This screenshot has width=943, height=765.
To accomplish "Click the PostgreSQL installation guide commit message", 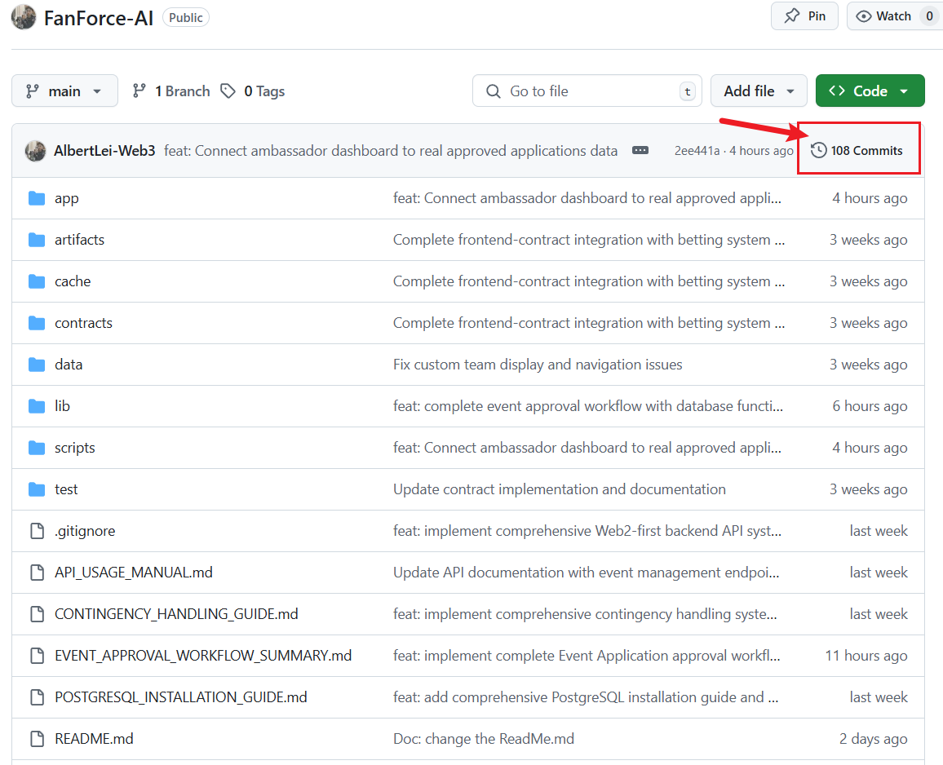I will [x=586, y=697].
